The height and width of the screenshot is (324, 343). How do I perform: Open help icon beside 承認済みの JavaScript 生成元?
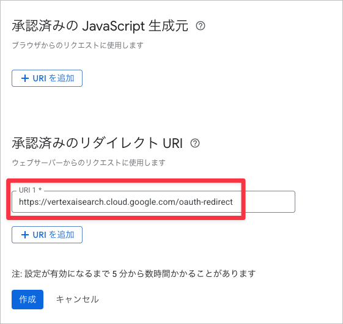[201, 26]
